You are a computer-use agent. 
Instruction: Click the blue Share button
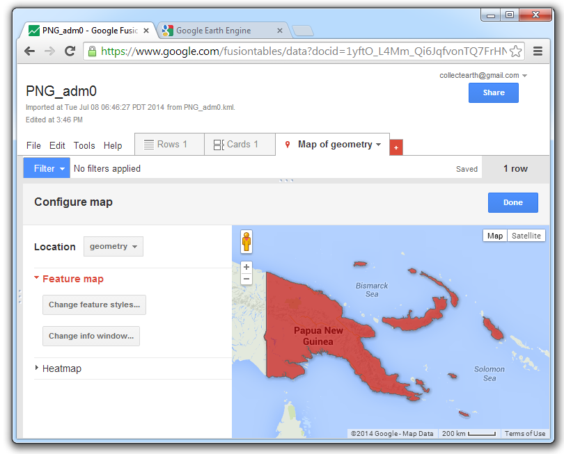click(x=494, y=92)
